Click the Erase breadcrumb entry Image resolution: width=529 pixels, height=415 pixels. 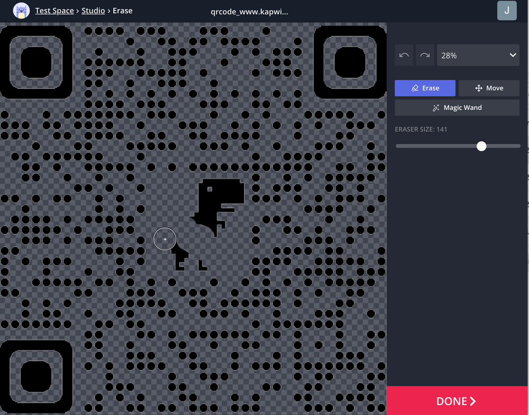point(122,10)
